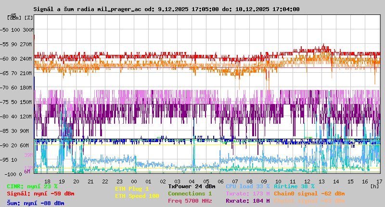This screenshot has height=207, width=385.
Task: Click the "TxPower 24 dBm" legend entry
Action: pyautogui.click(x=192, y=187)
